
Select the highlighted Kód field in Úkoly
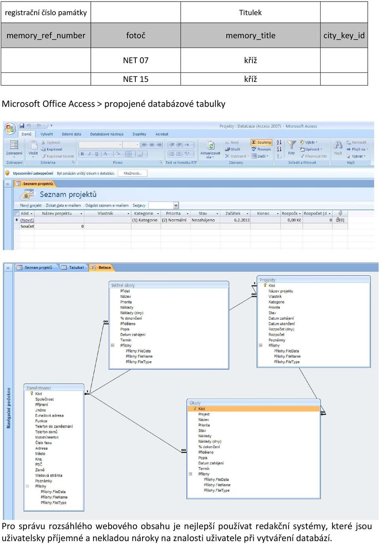click(x=253, y=409)
